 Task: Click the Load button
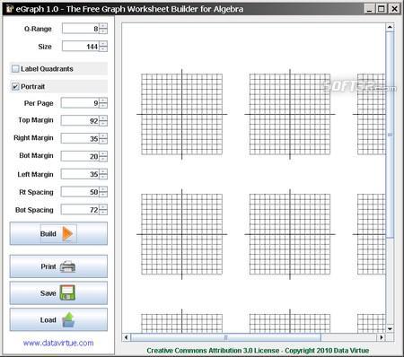[x=58, y=319]
